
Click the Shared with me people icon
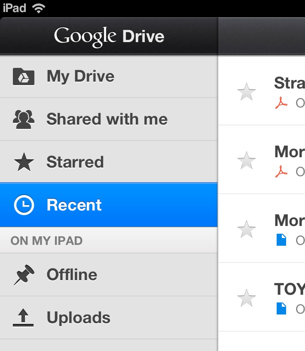pos(24,119)
